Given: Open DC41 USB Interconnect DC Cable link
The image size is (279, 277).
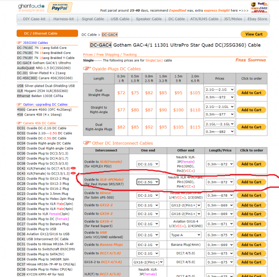Looking at the screenshot, I should [x=43, y=239].
